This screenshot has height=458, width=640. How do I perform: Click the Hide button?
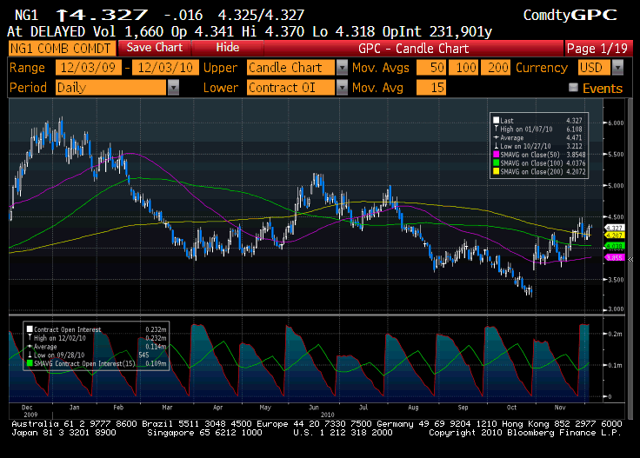(x=228, y=48)
